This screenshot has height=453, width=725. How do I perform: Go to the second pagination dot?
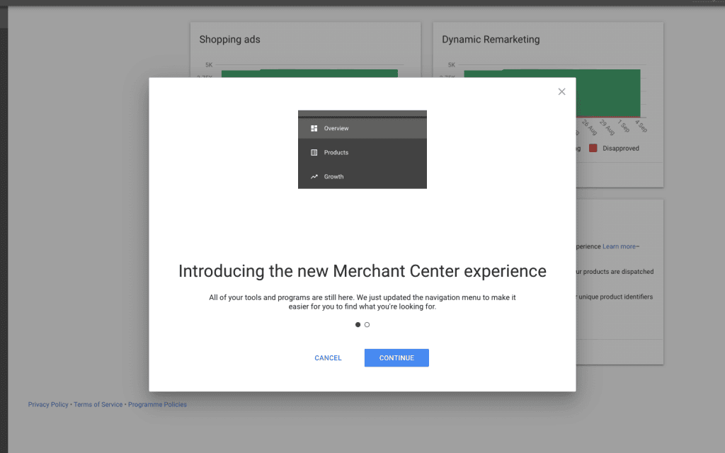[367, 324]
